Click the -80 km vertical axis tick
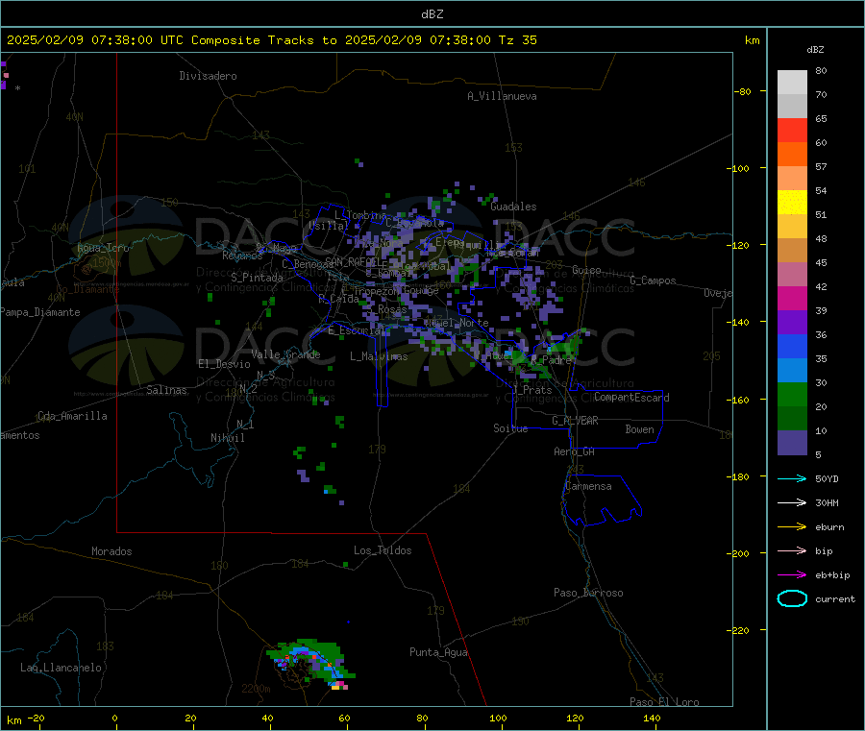The height and width of the screenshot is (731, 865). (743, 91)
